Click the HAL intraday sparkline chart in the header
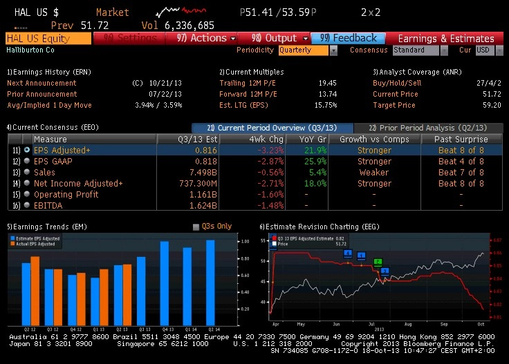Screen dimensions: 509x364 (x=181, y=12)
